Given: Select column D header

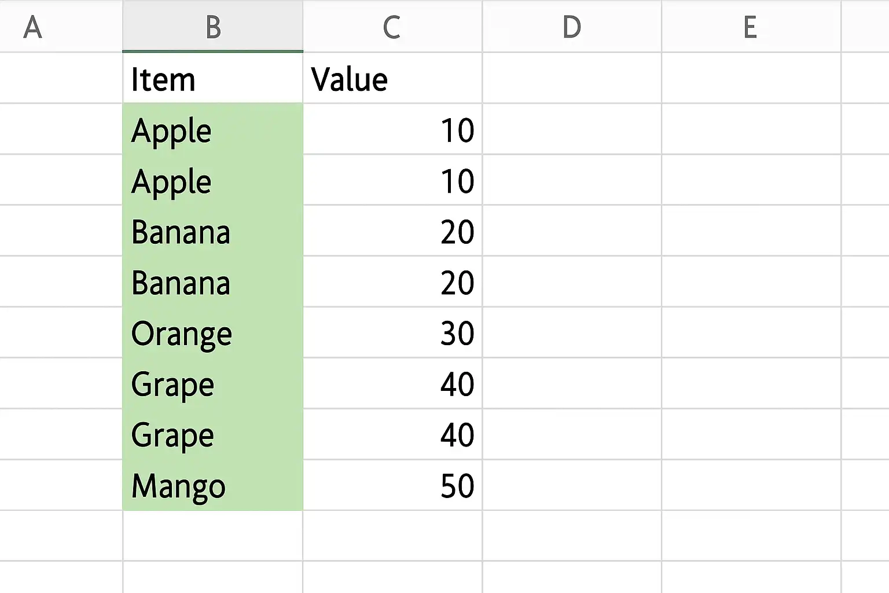Looking at the screenshot, I should click(x=572, y=26).
